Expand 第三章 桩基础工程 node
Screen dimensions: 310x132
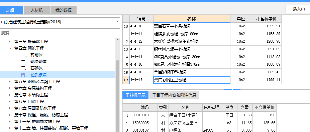pyautogui.click(x=10, y=42)
